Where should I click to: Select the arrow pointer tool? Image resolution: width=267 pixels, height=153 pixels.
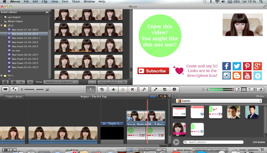click(x=91, y=89)
